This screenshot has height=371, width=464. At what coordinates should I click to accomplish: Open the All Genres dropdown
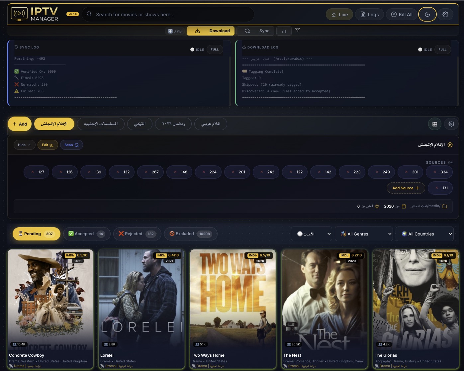tap(364, 234)
